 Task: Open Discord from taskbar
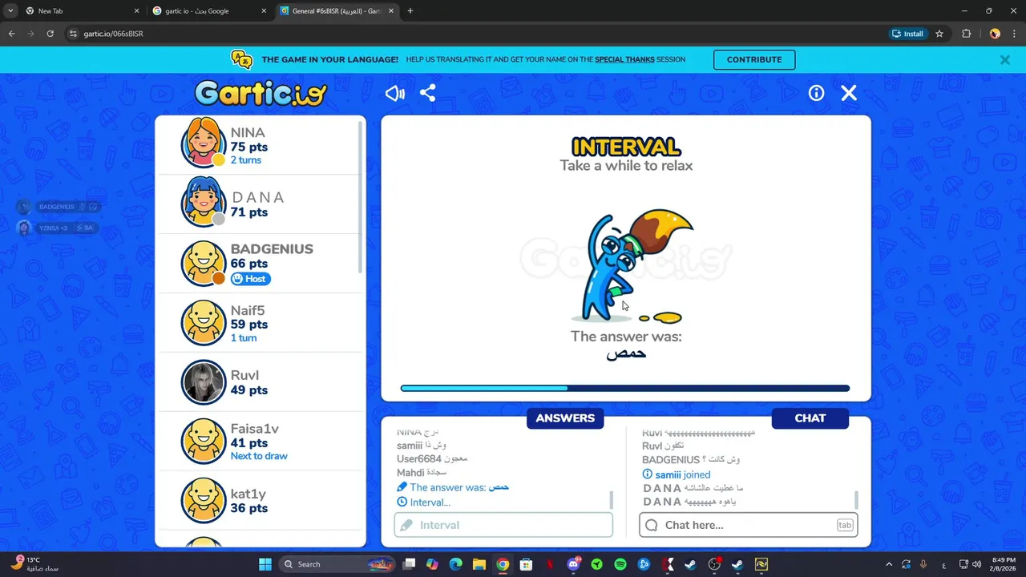point(573,564)
